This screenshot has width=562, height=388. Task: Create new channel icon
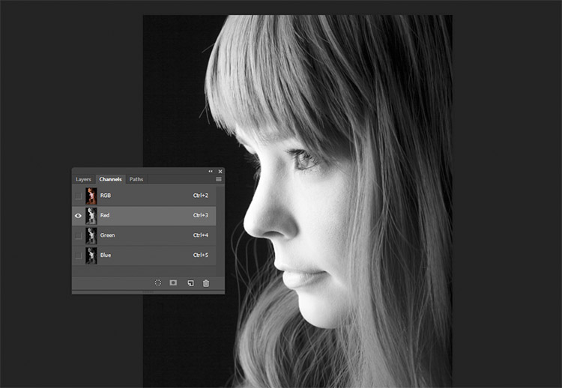click(x=190, y=283)
